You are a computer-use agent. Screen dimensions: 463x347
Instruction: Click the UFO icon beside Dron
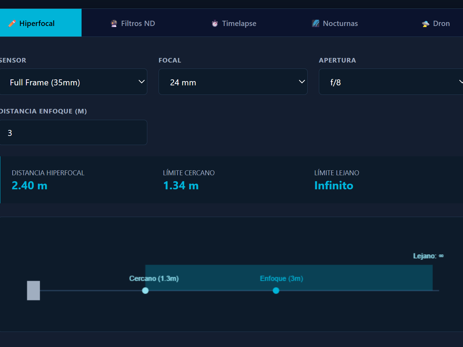(x=426, y=24)
